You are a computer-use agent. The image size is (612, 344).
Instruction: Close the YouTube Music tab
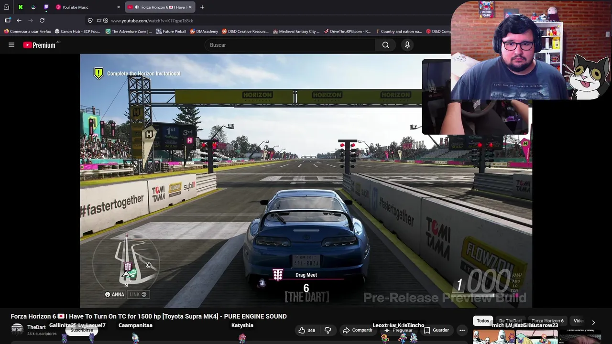coord(119,7)
